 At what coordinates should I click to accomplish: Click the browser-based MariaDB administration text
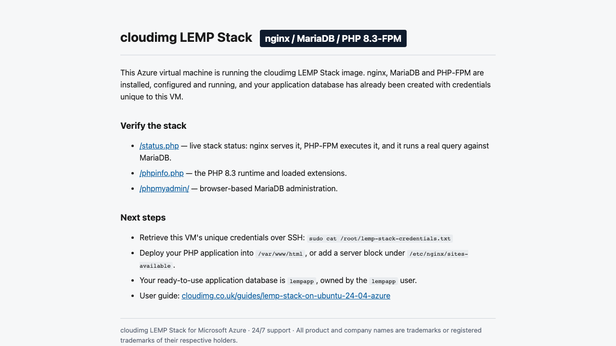[x=264, y=188]
